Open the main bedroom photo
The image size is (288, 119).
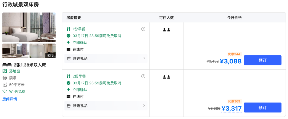29,27
